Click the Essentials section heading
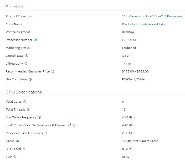Image resolution: width=185 pixels, height=162 pixels. pyautogui.click(x=15, y=7)
